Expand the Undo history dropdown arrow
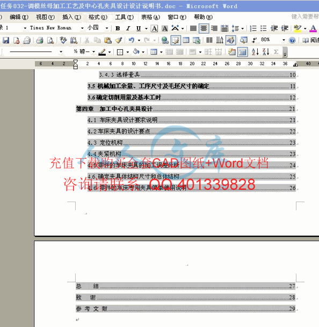The width and height of the screenshot is (319, 327). pyautogui.click(x=139, y=40)
